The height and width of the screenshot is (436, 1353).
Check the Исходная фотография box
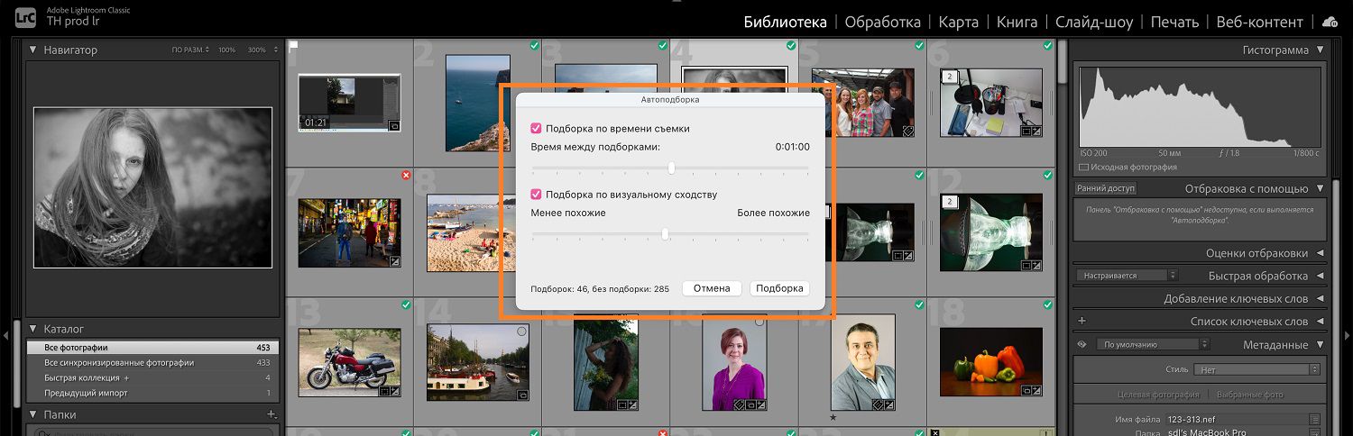point(1083,168)
